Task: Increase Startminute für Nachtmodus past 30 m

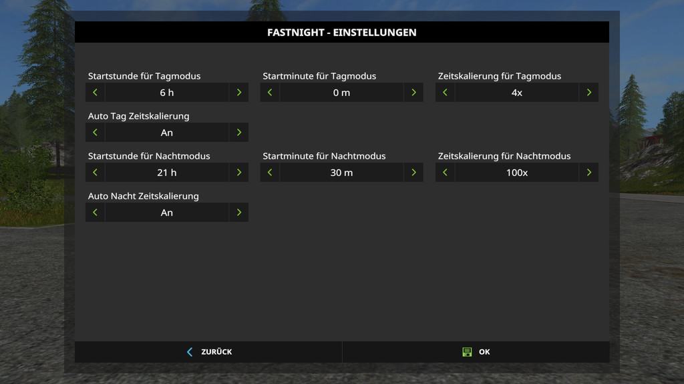Action: [x=413, y=173]
